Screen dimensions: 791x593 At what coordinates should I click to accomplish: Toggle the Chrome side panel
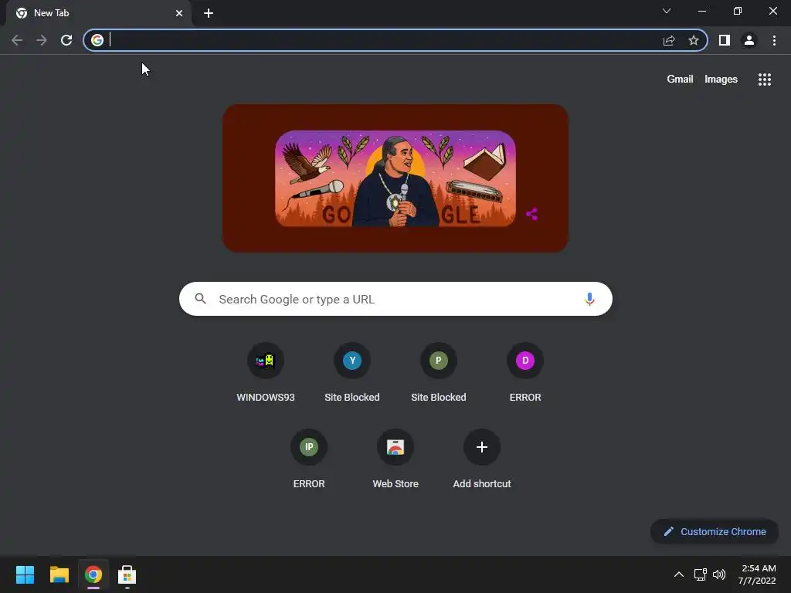(x=725, y=40)
